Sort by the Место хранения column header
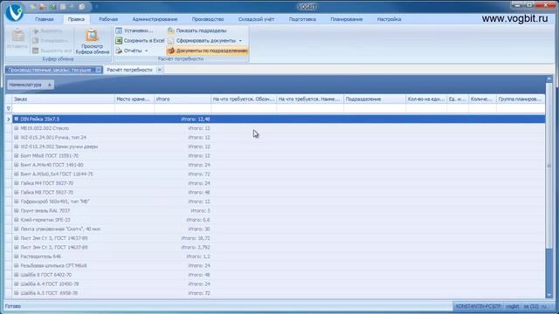This screenshot has height=314, width=559. tap(134, 99)
